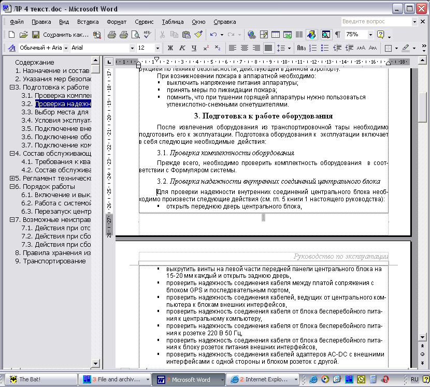Click the Введите вопрос help field
430x387 pixels.
pos(376,21)
